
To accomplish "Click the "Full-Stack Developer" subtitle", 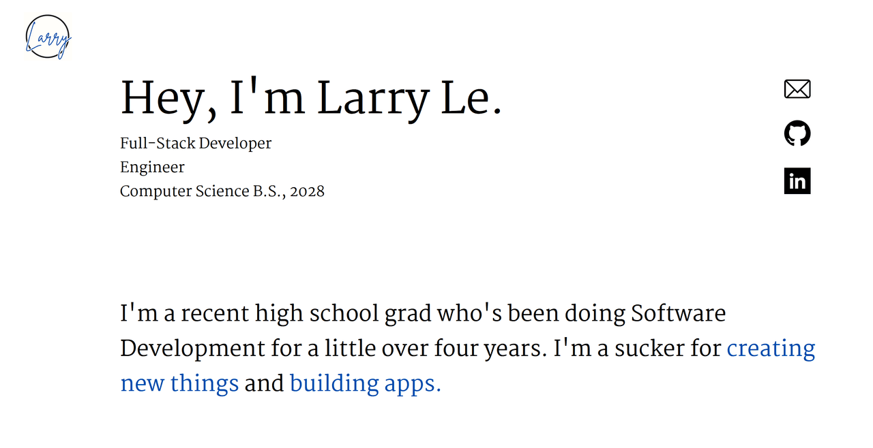I will point(196,144).
